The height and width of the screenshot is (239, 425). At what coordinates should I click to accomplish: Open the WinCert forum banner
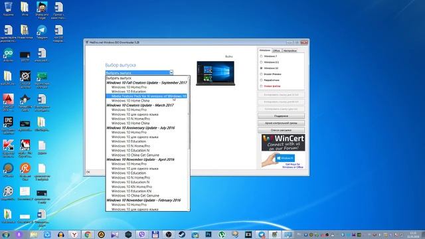pos(283,143)
